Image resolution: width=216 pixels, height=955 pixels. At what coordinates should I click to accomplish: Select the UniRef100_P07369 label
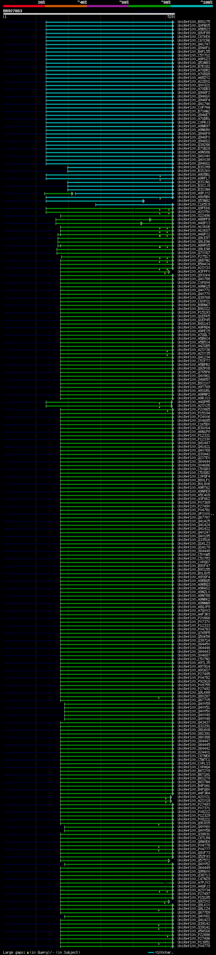click(194, 503)
